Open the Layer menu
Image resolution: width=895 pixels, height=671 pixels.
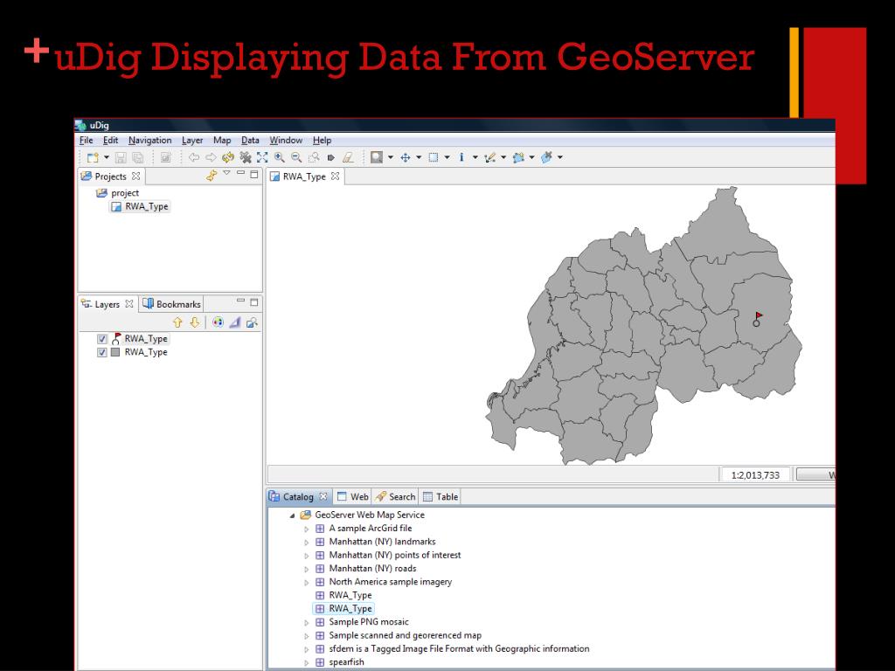[x=192, y=141]
